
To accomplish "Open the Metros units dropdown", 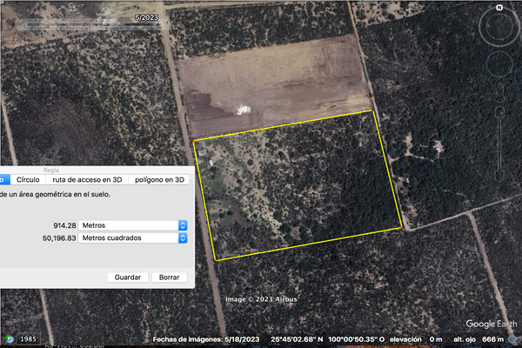I will pos(133,225).
